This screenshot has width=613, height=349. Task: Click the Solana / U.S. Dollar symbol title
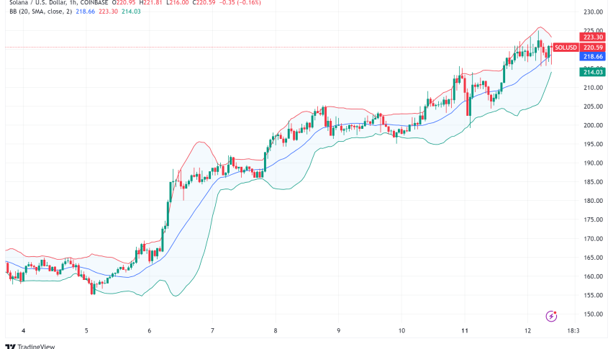click(37, 2)
